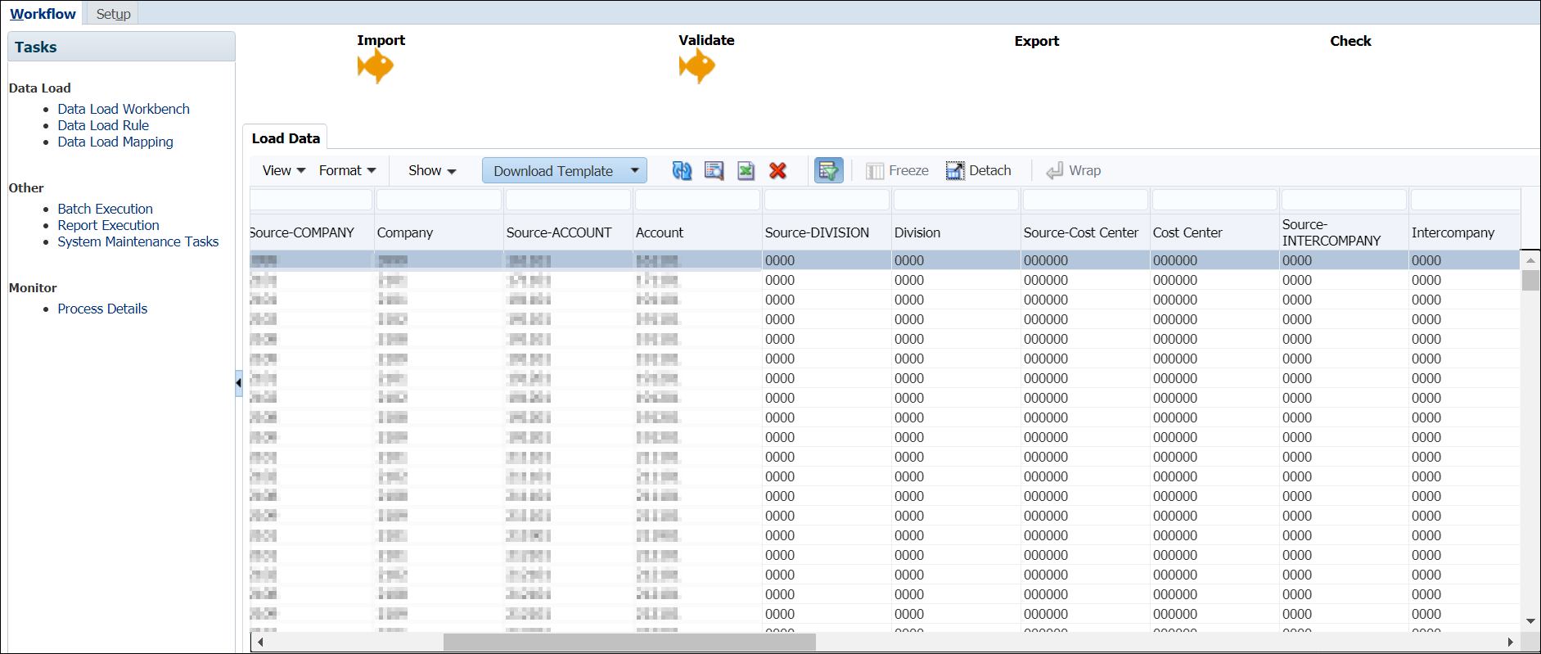Screen dimensions: 1541x654
Task: Click the vertical scrollbar down arrow
Action: pyautogui.click(x=1530, y=621)
